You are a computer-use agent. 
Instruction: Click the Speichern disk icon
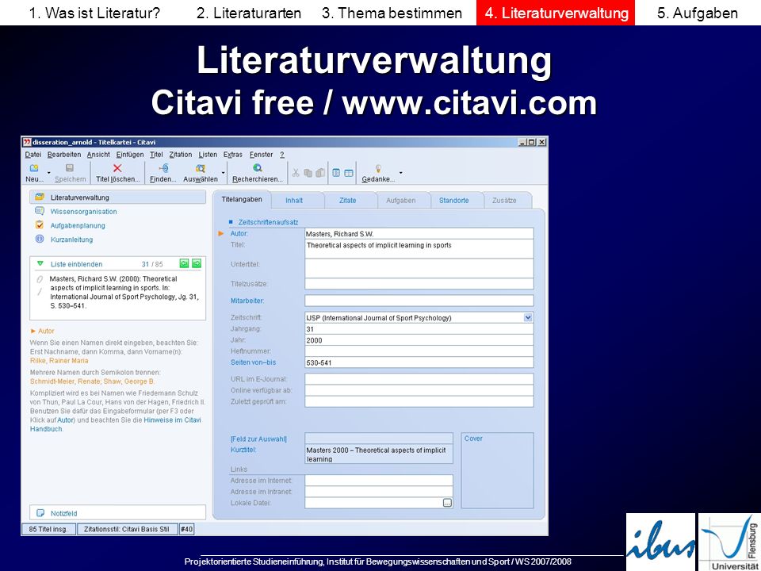(x=70, y=168)
